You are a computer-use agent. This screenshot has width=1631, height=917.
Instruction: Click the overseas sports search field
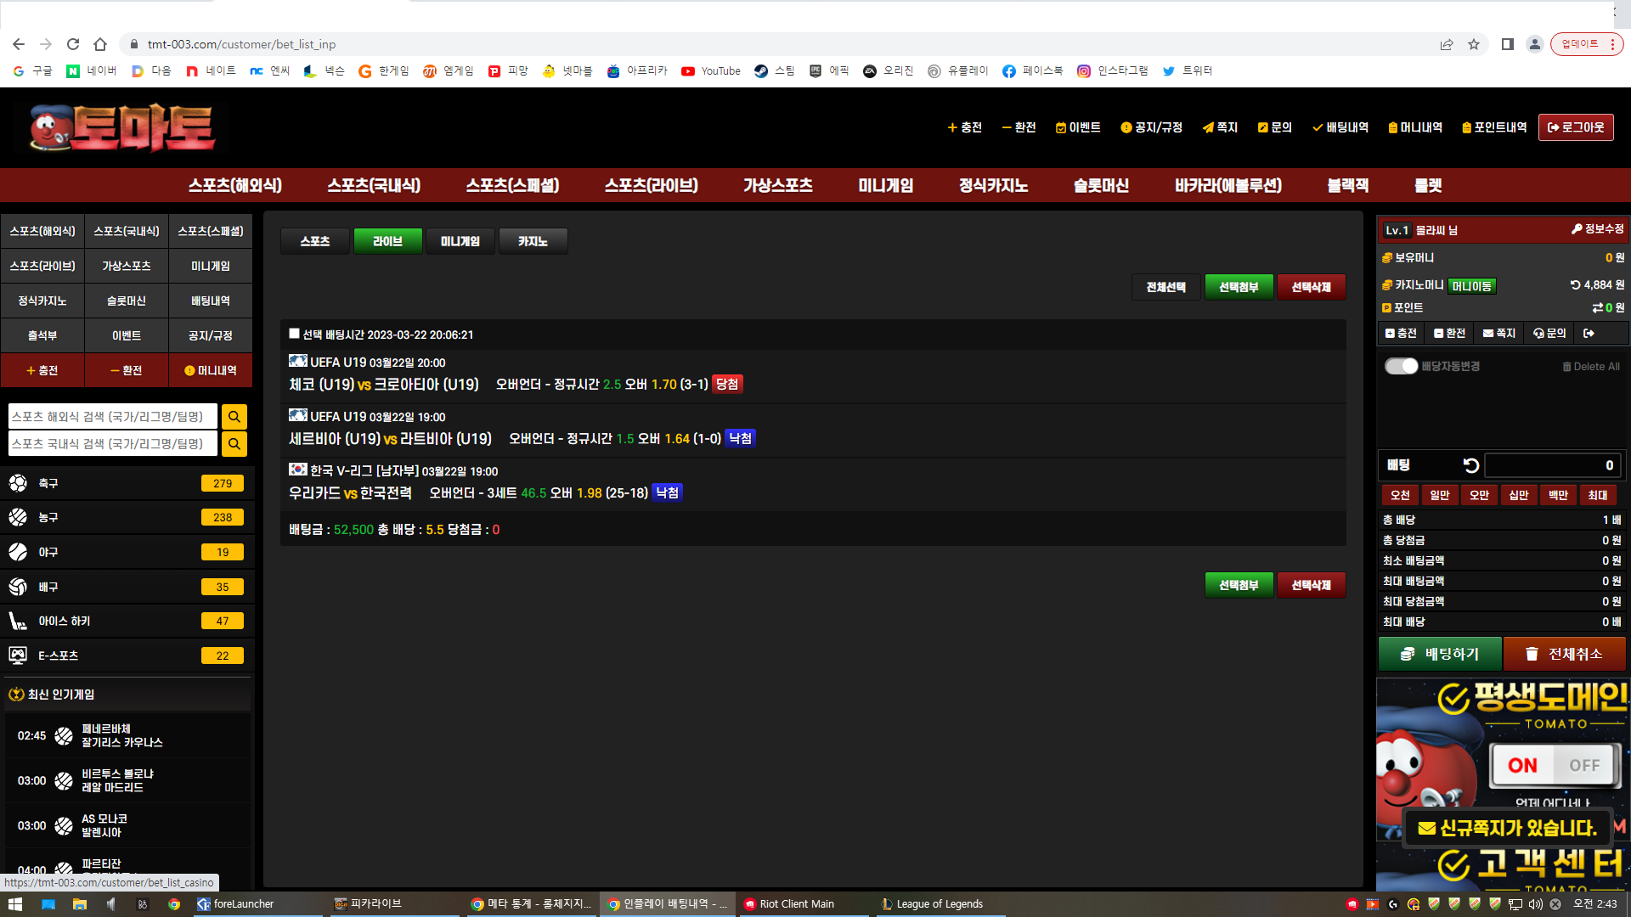113,417
